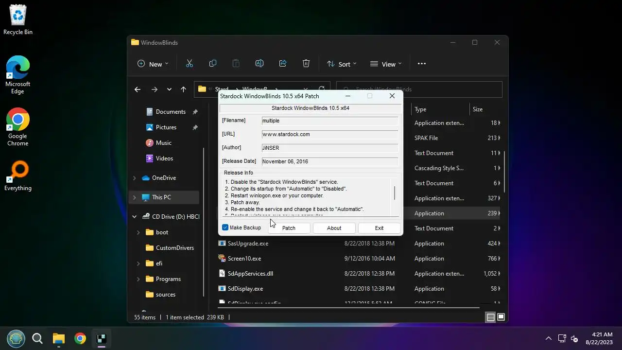The height and width of the screenshot is (350, 622).
Task: Expand the boot folder node
Action: point(138,232)
